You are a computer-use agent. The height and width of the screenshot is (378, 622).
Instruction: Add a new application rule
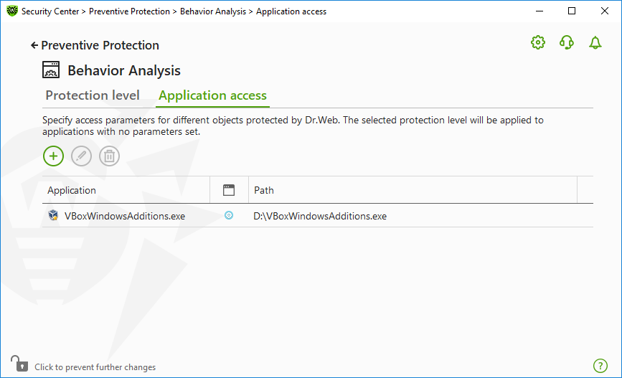(53, 156)
